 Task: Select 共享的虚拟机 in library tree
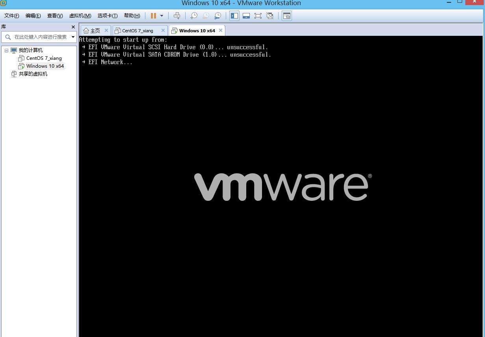tap(33, 74)
